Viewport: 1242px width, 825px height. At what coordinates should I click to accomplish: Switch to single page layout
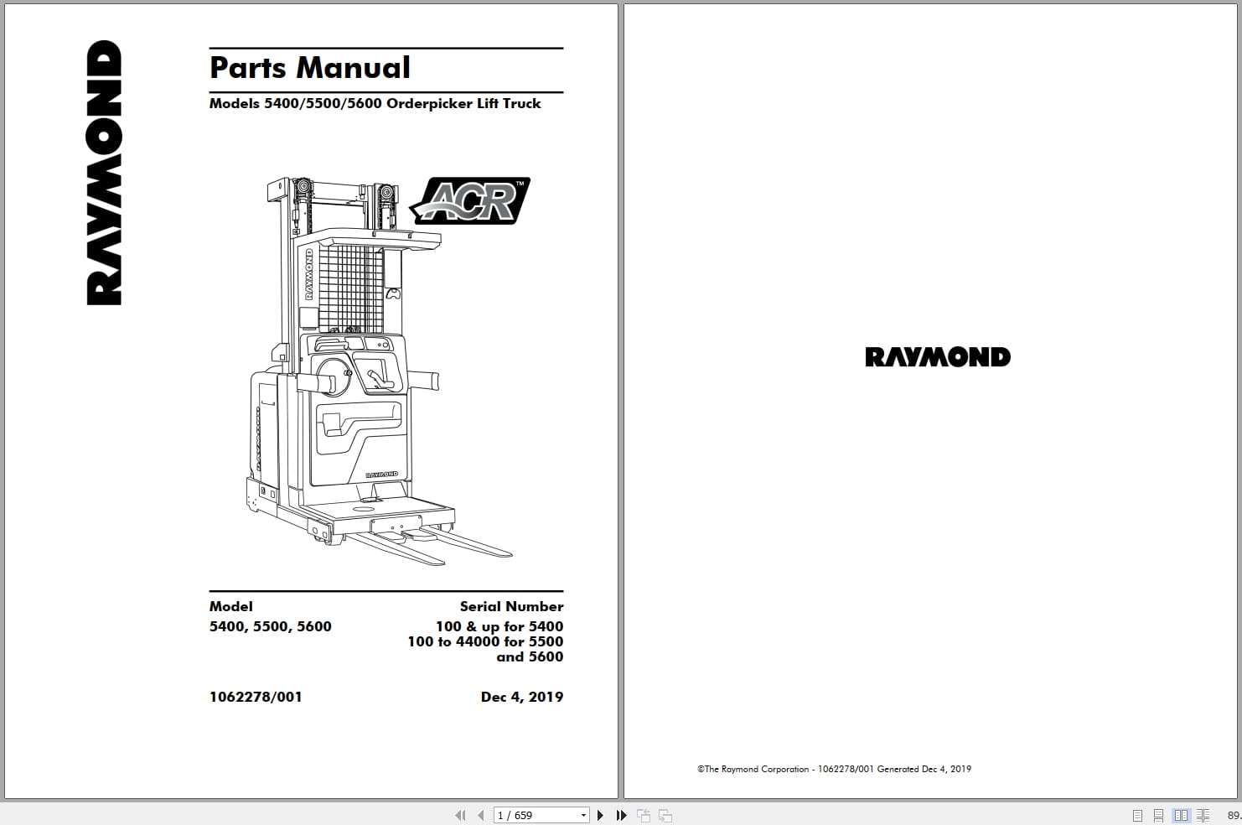tap(1137, 815)
